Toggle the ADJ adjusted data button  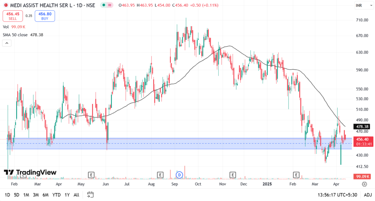click(368, 195)
